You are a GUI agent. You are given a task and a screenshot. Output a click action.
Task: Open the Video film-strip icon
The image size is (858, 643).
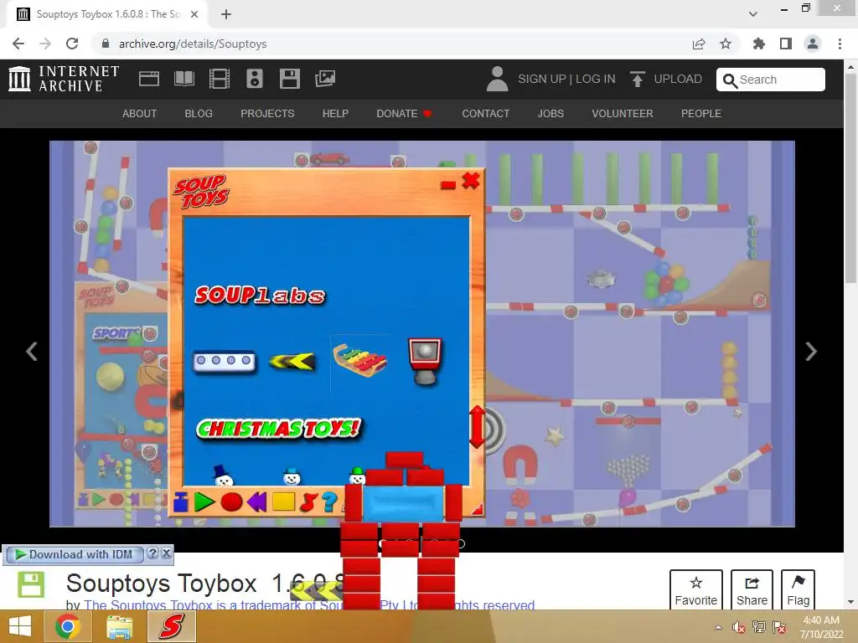coord(220,79)
